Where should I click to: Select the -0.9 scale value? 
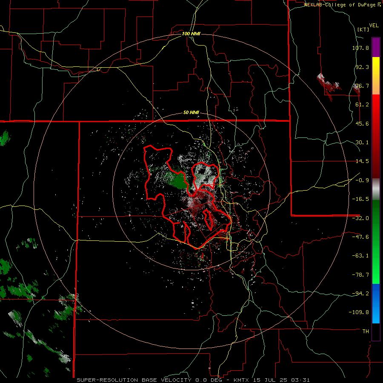[x=362, y=180]
